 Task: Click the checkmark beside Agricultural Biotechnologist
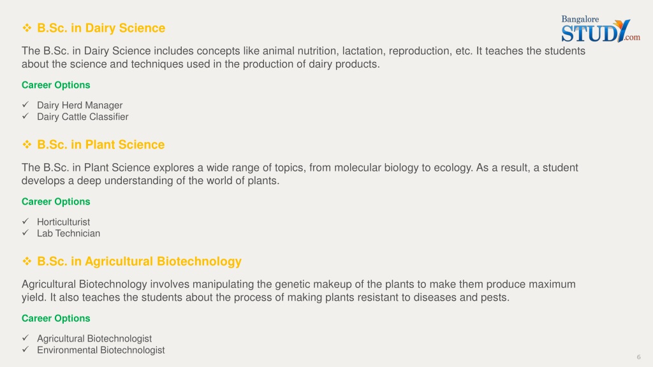pos(26,338)
